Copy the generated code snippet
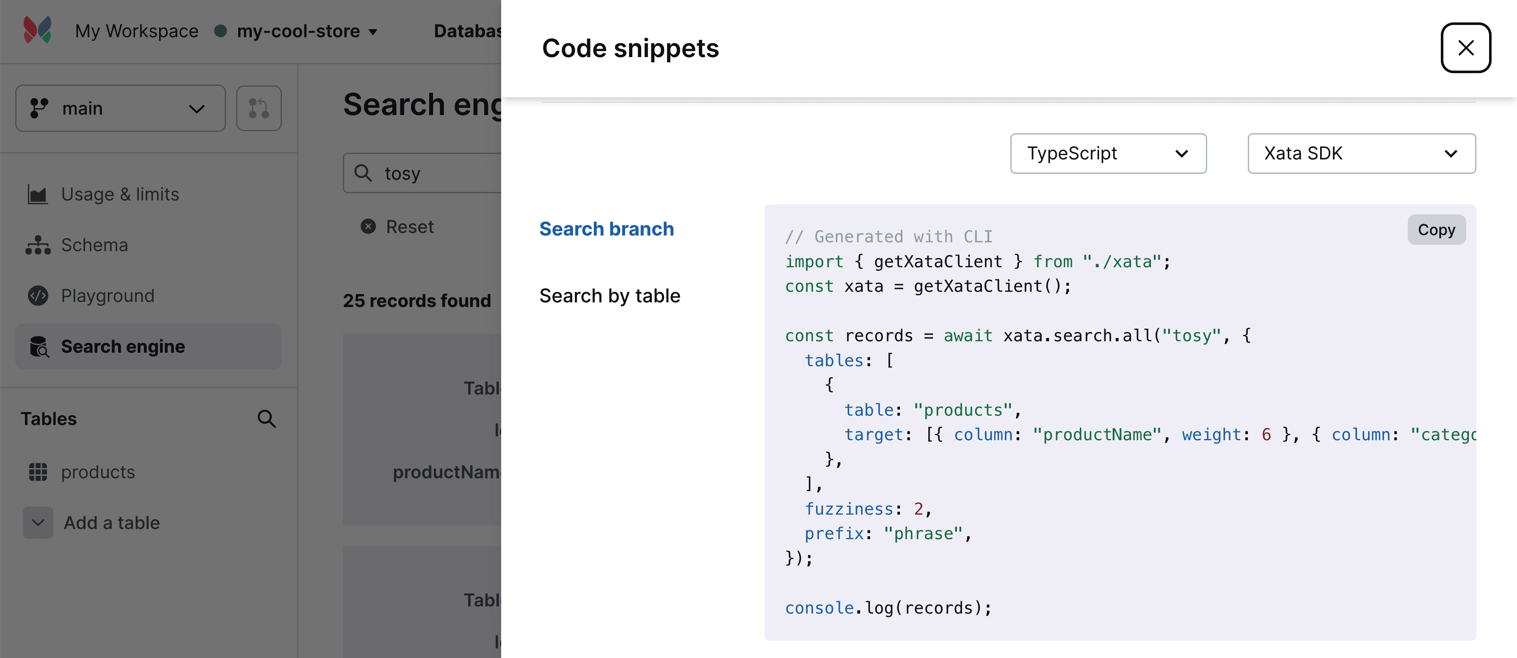The width and height of the screenshot is (1517, 658). click(x=1436, y=230)
